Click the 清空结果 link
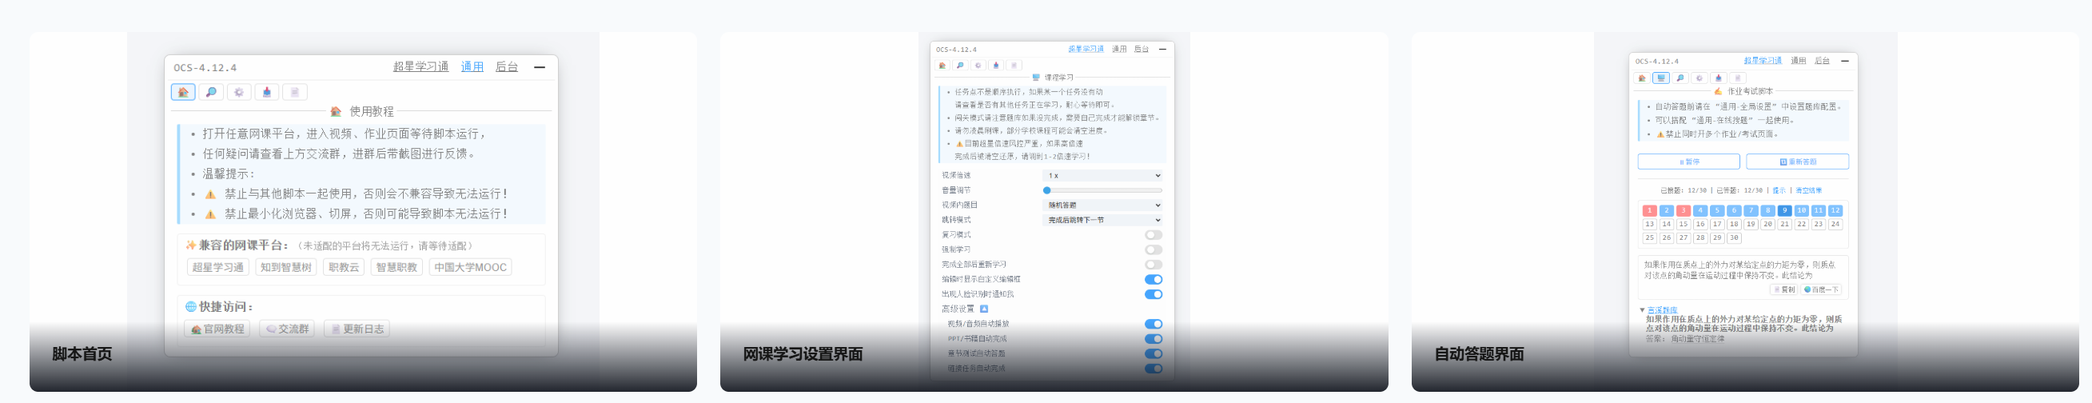2092x403 pixels. 1808,190
